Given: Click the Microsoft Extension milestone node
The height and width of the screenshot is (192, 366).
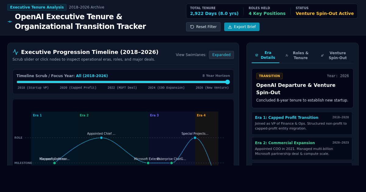Looking at the screenshot, I should 148,163.
